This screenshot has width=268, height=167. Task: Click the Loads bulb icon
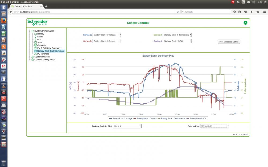point(36,37)
